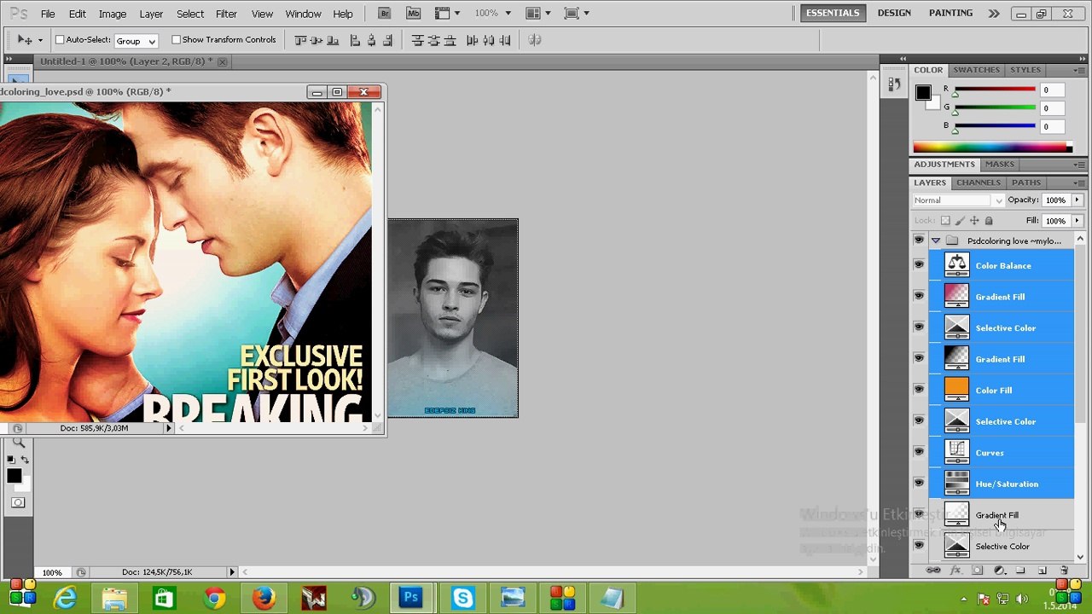Switch to the Swatches tab
The height and width of the screenshot is (614, 1092).
(976, 70)
